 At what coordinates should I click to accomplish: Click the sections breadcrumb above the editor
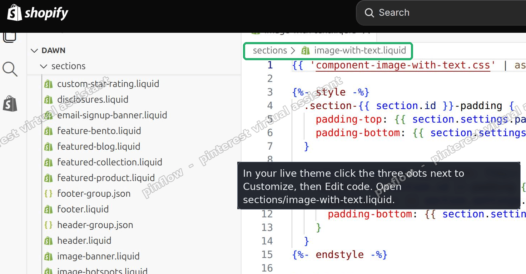(270, 51)
